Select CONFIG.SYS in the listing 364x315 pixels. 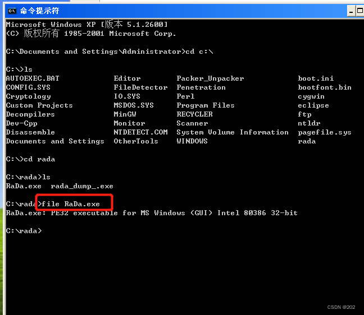click(28, 87)
